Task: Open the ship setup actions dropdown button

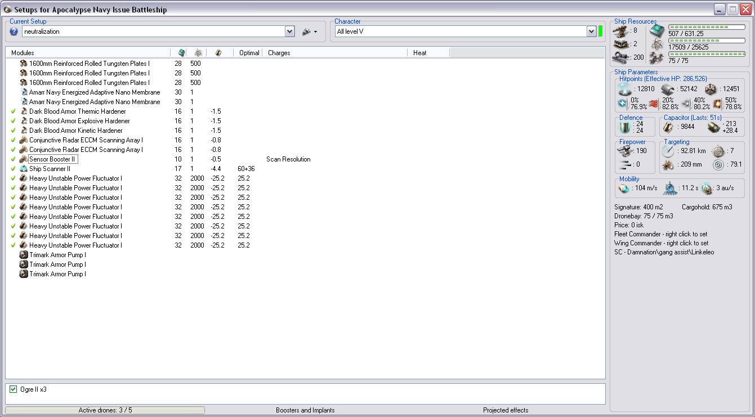Action: coord(310,32)
